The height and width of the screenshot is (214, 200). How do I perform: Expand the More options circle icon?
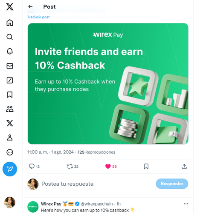[10, 152]
